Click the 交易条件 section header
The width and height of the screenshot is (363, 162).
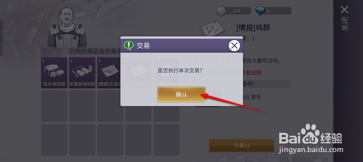[x=241, y=84]
